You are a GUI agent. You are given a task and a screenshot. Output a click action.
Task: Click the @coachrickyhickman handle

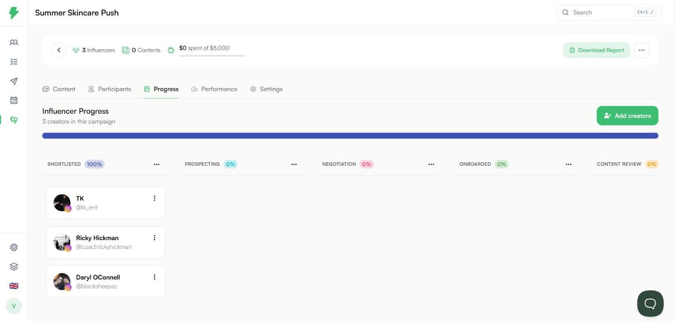104,247
